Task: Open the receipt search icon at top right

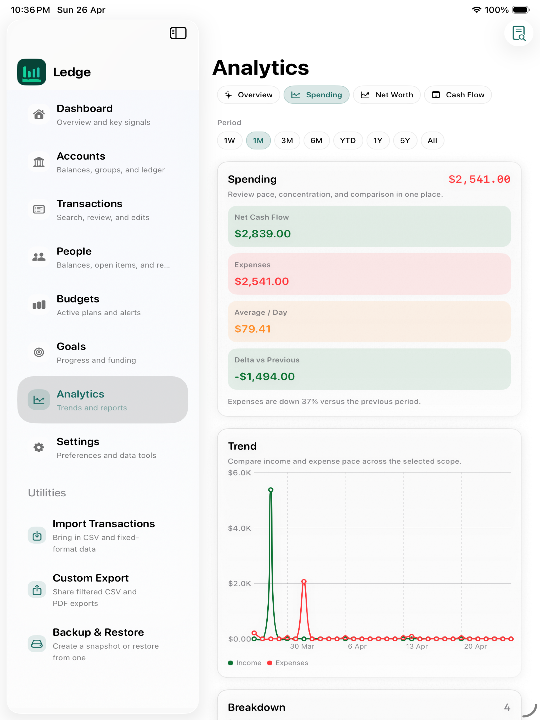Action: pos(519,33)
